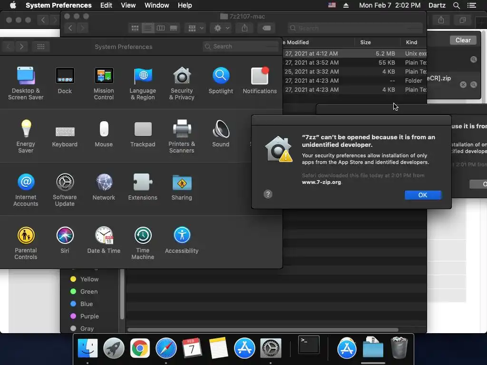Screen dimensions: 487x365
Task: Open Desktop & Screen Saver preferences
Action: [26, 83]
